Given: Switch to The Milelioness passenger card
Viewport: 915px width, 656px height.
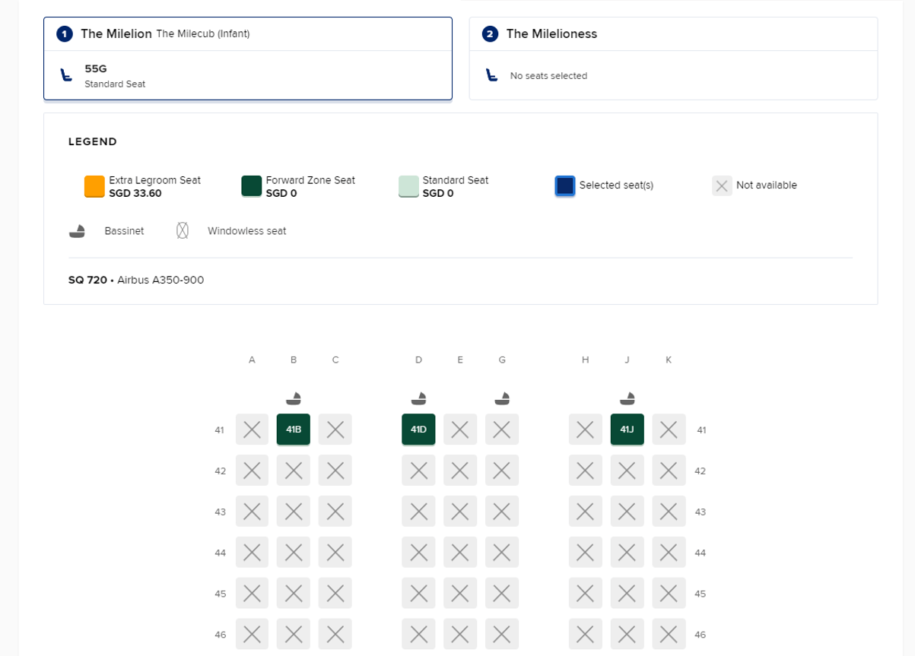Looking at the screenshot, I should point(673,34).
